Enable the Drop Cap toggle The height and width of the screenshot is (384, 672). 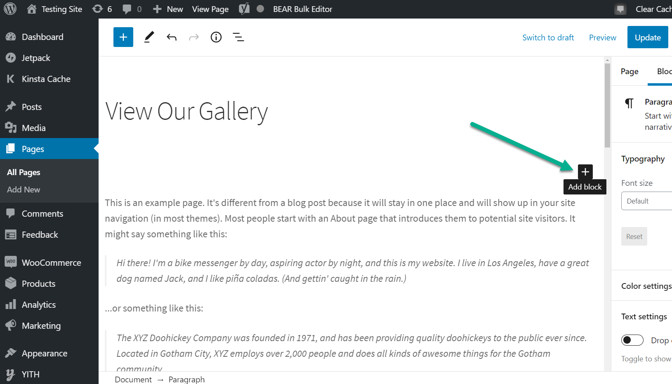(632, 340)
